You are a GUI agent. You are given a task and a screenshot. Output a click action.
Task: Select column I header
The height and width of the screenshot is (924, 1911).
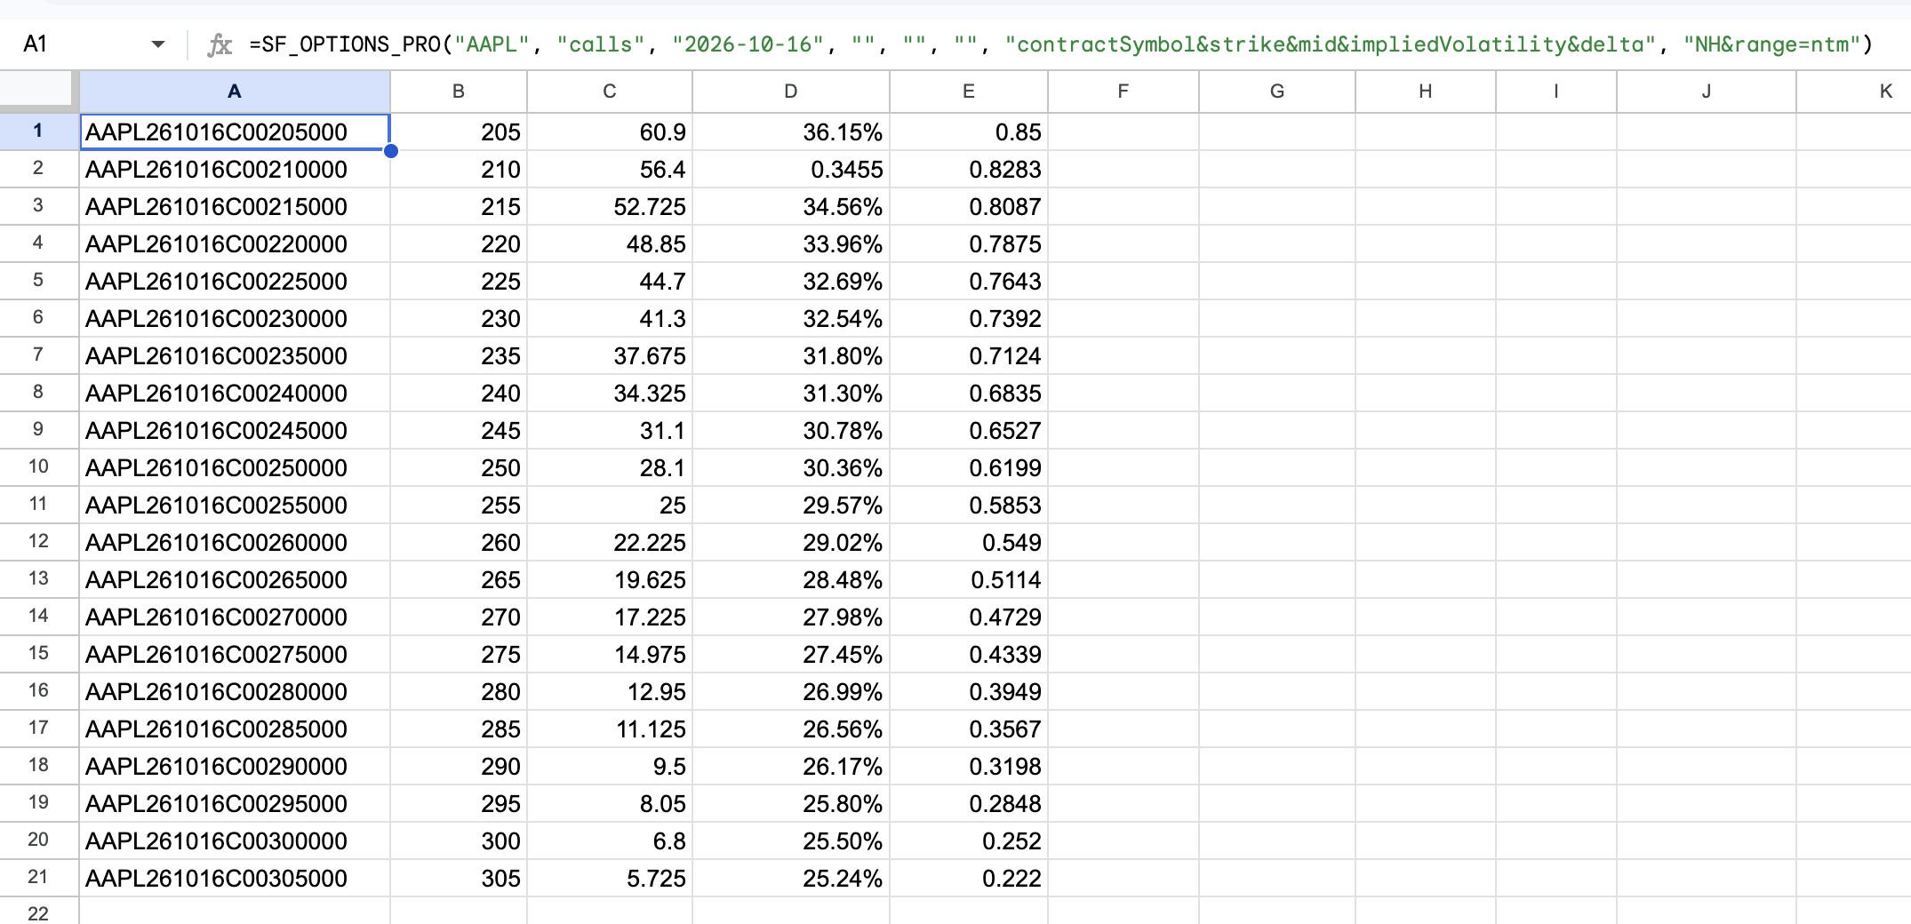[1556, 91]
